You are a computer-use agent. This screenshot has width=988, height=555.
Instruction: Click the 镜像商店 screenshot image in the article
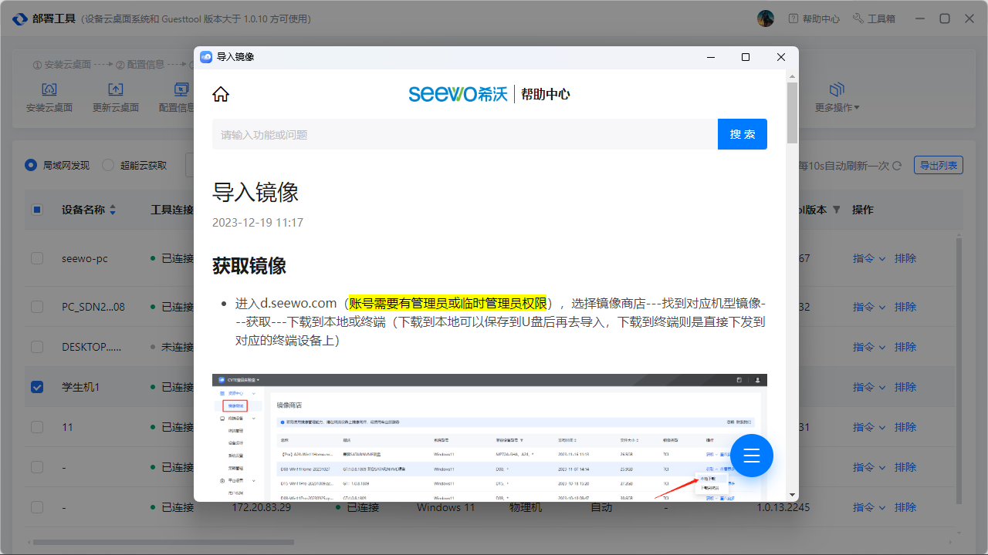tap(489, 437)
